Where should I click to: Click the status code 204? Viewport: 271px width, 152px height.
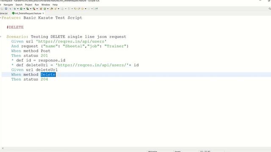(44, 79)
